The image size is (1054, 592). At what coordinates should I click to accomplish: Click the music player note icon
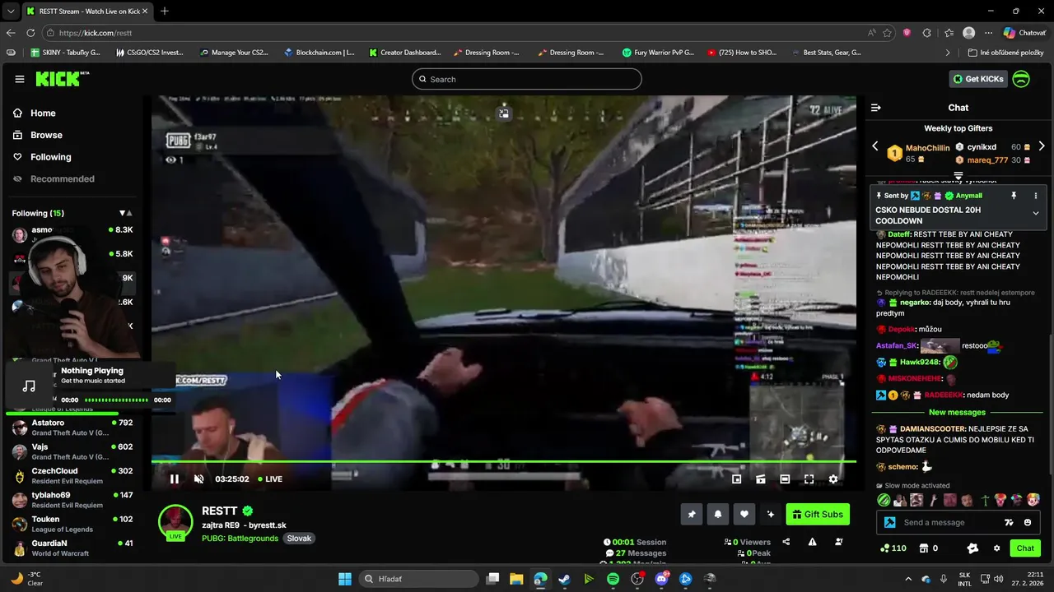click(30, 386)
